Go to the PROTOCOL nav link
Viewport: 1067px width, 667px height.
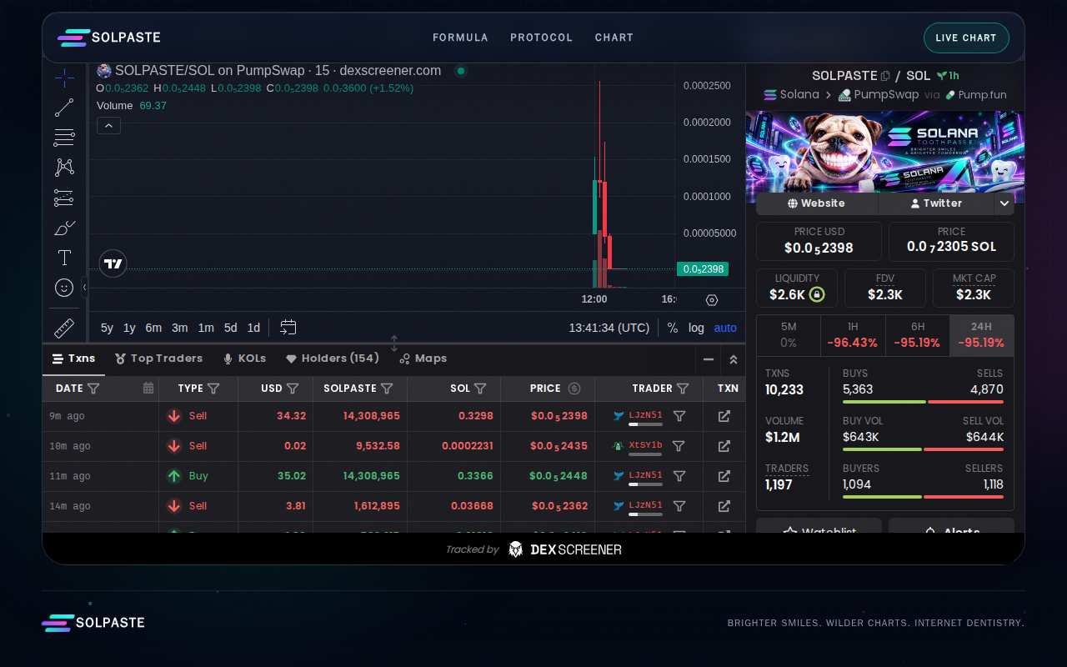[542, 38]
